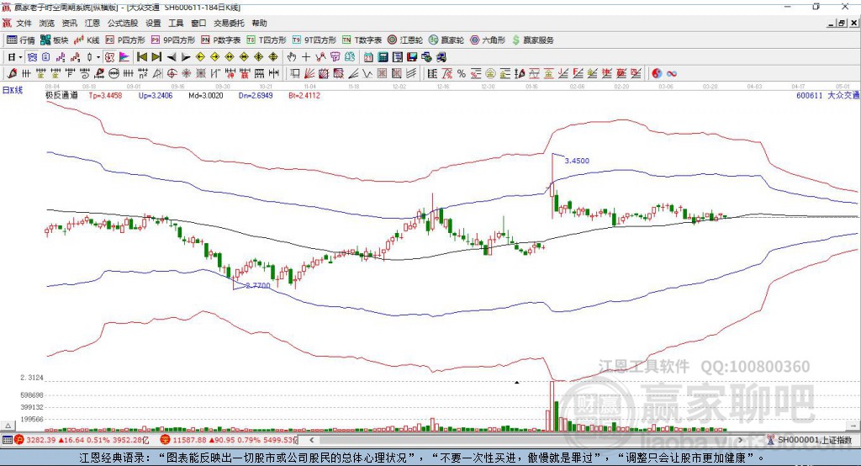Restore the inner chart window
Screen dimensions: 861x466
842,23
